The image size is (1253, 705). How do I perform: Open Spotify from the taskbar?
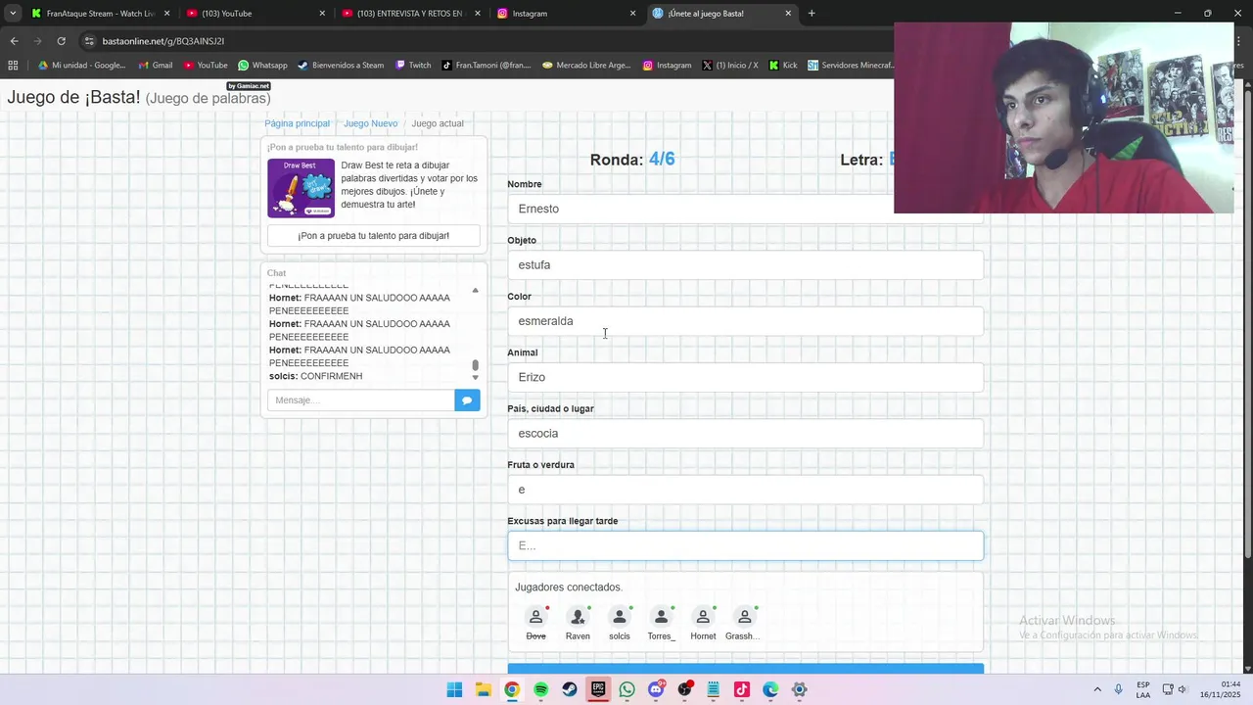(x=540, y=689)
